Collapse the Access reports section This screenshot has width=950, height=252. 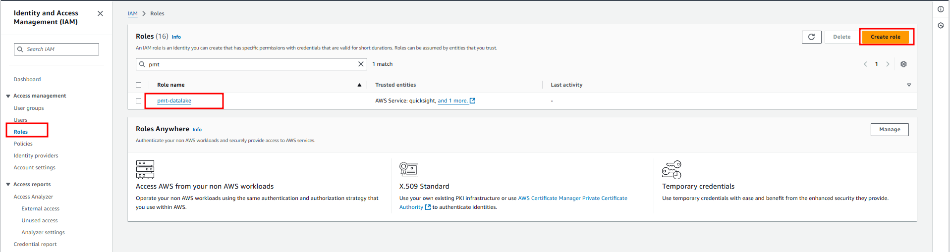tap(8, 185)
